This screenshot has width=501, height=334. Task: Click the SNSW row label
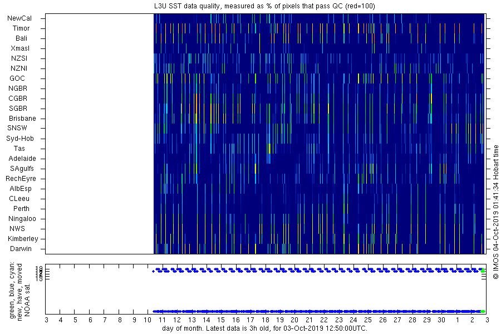pyautogui.click(x=17, y=128)
